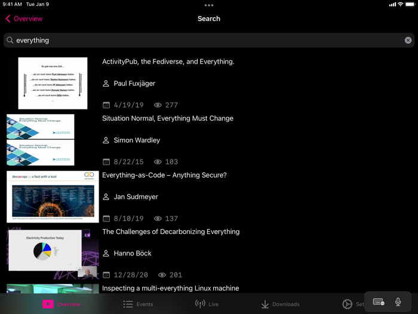Click the 'Overview' back label in header
The image size is (418, 314).
pos(28,19)
